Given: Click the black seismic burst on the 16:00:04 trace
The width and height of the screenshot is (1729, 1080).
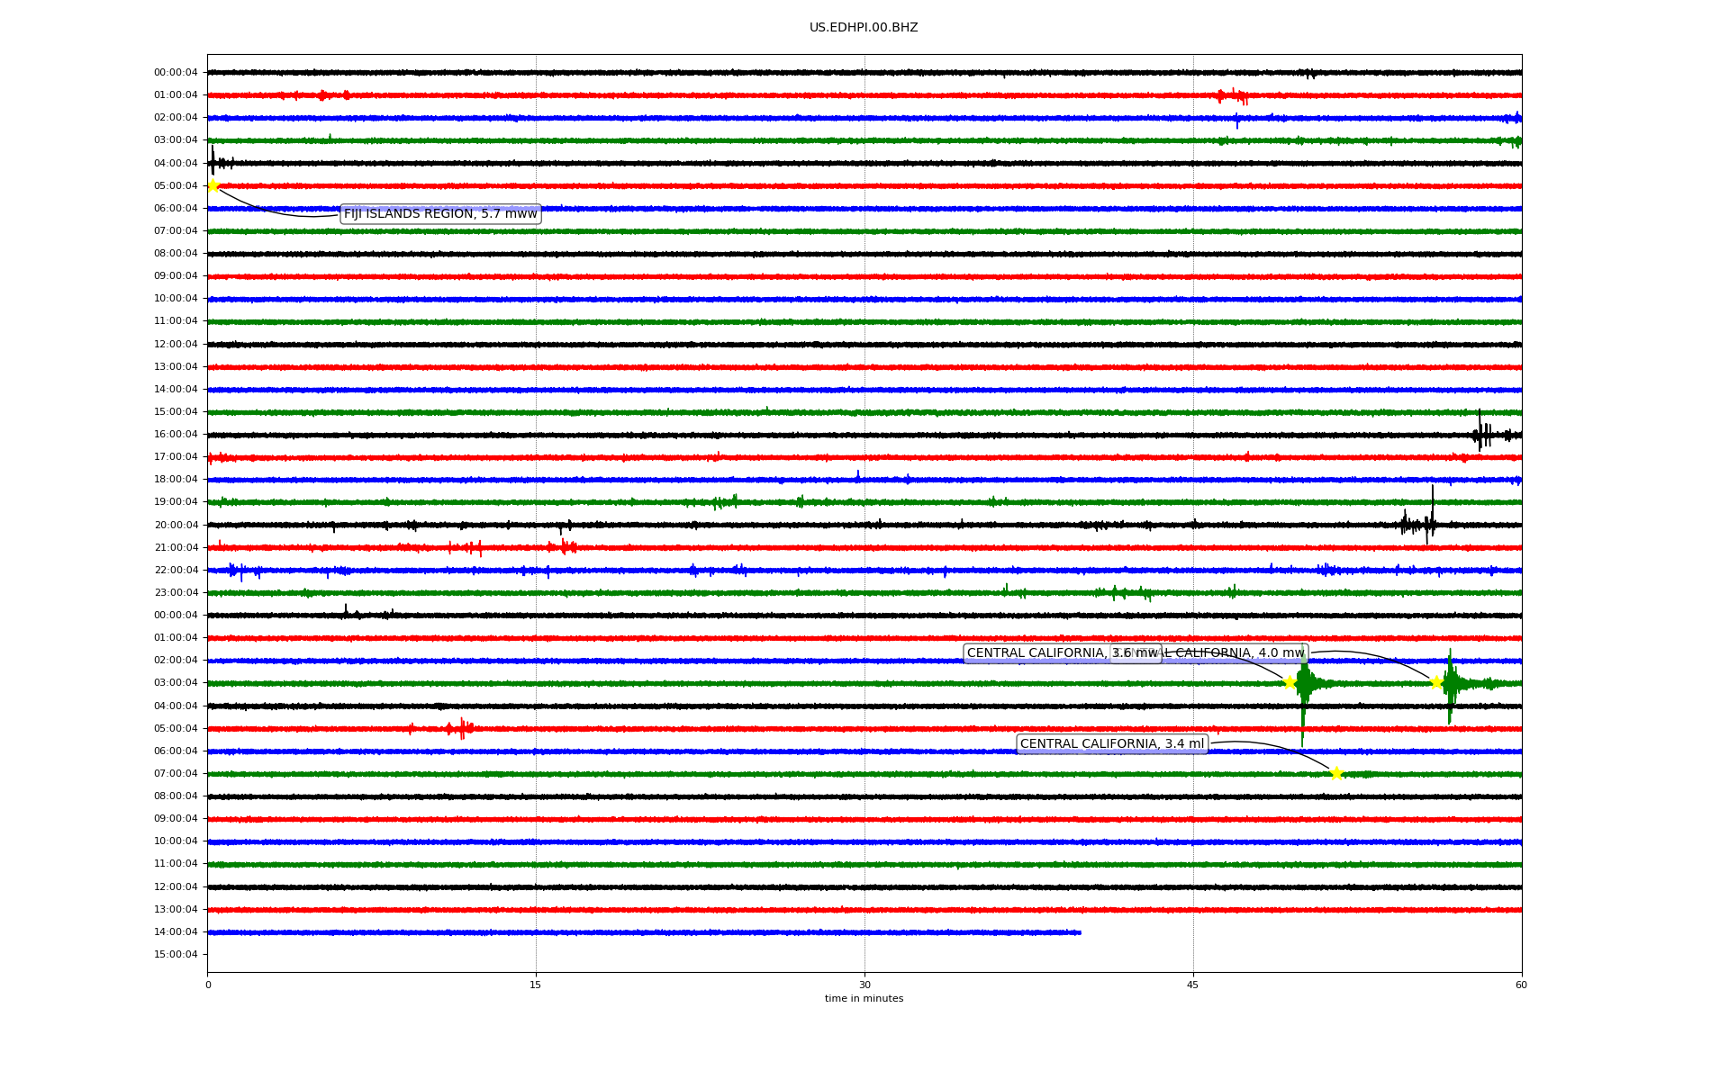Looking at the screenshot, I should pyautogui.click(x=1481, y=435).
